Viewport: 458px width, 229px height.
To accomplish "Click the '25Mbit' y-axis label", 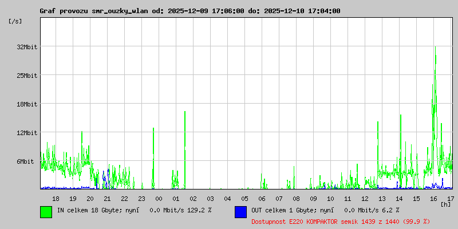I will click(27, 76).
